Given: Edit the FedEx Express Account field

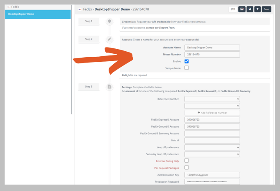Looking at the screenshot, I should [x=212, y=120].
